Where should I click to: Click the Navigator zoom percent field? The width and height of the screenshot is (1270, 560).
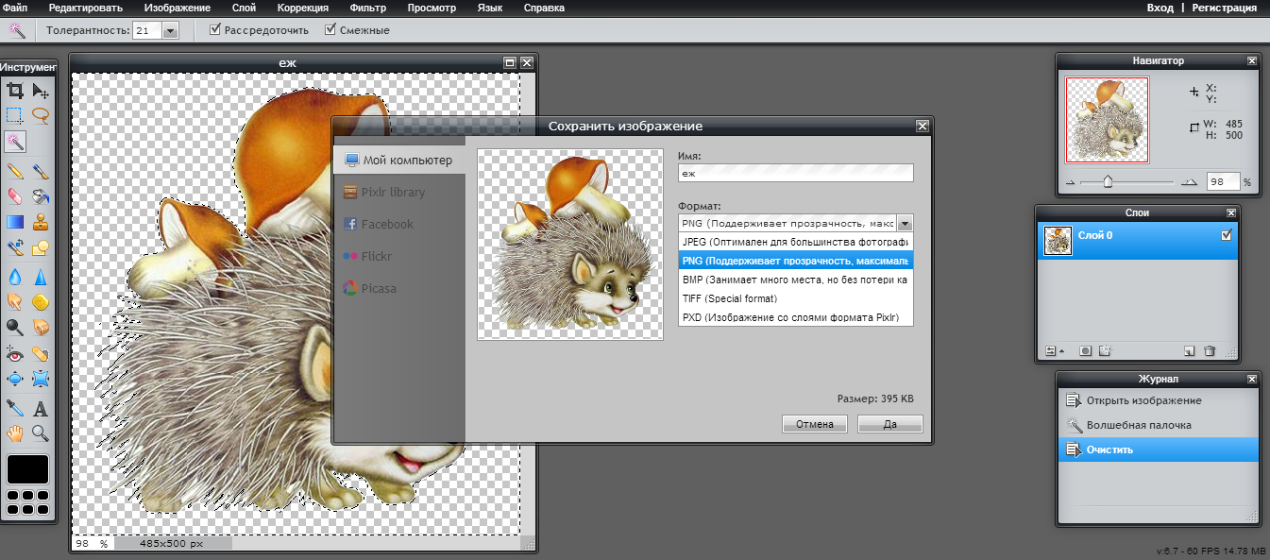click(x=1223, y=181)
